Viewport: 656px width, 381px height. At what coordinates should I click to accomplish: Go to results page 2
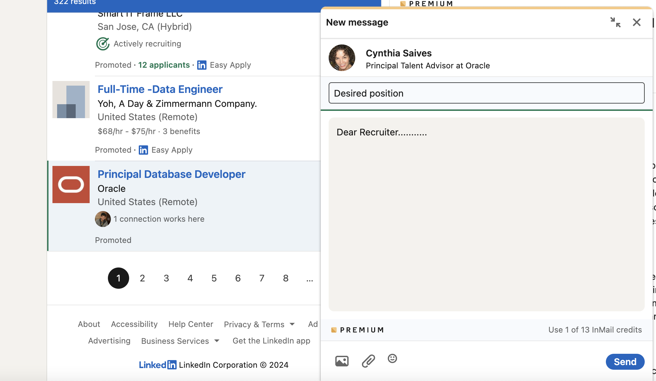(142, 278)
